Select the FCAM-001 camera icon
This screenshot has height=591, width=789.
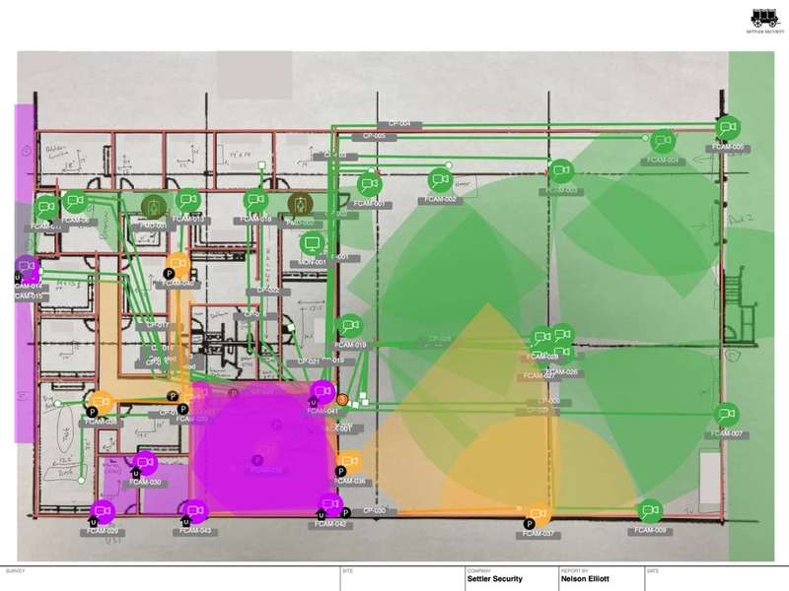click(x=369, y=184)
